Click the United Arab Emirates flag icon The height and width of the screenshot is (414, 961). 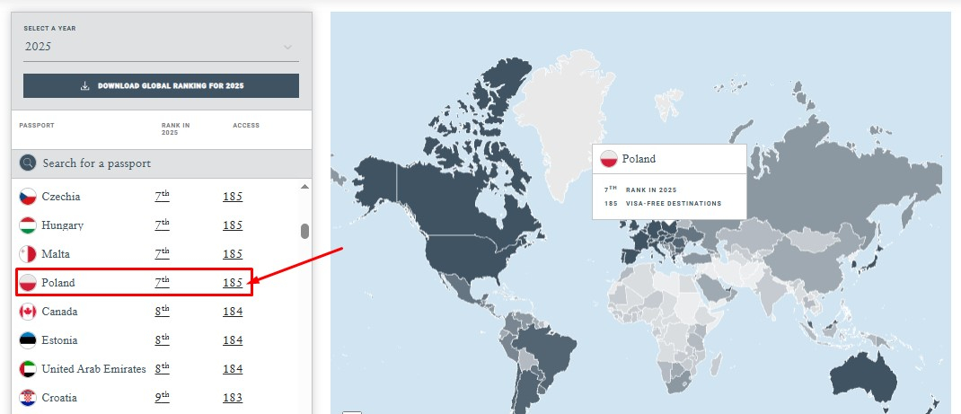[x=28, y=369]
